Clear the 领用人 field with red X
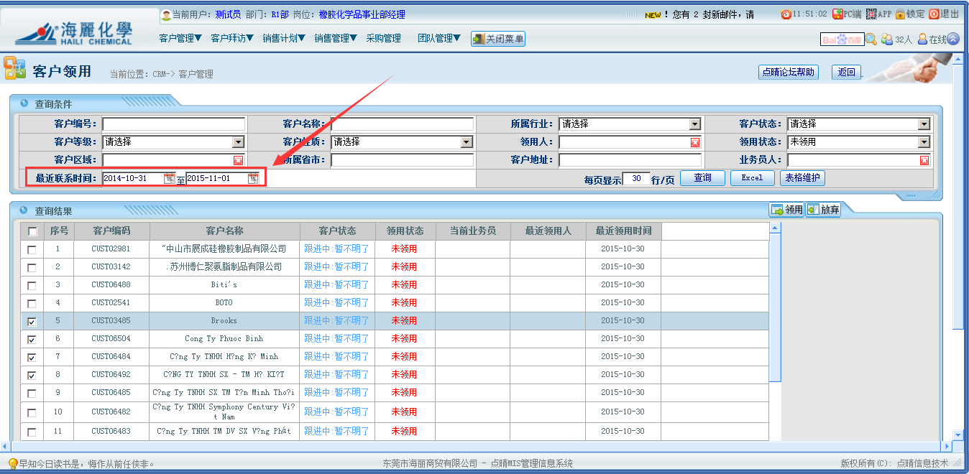Screen dimensions: 969x474 pyautogui.click(x=695, y=142)
